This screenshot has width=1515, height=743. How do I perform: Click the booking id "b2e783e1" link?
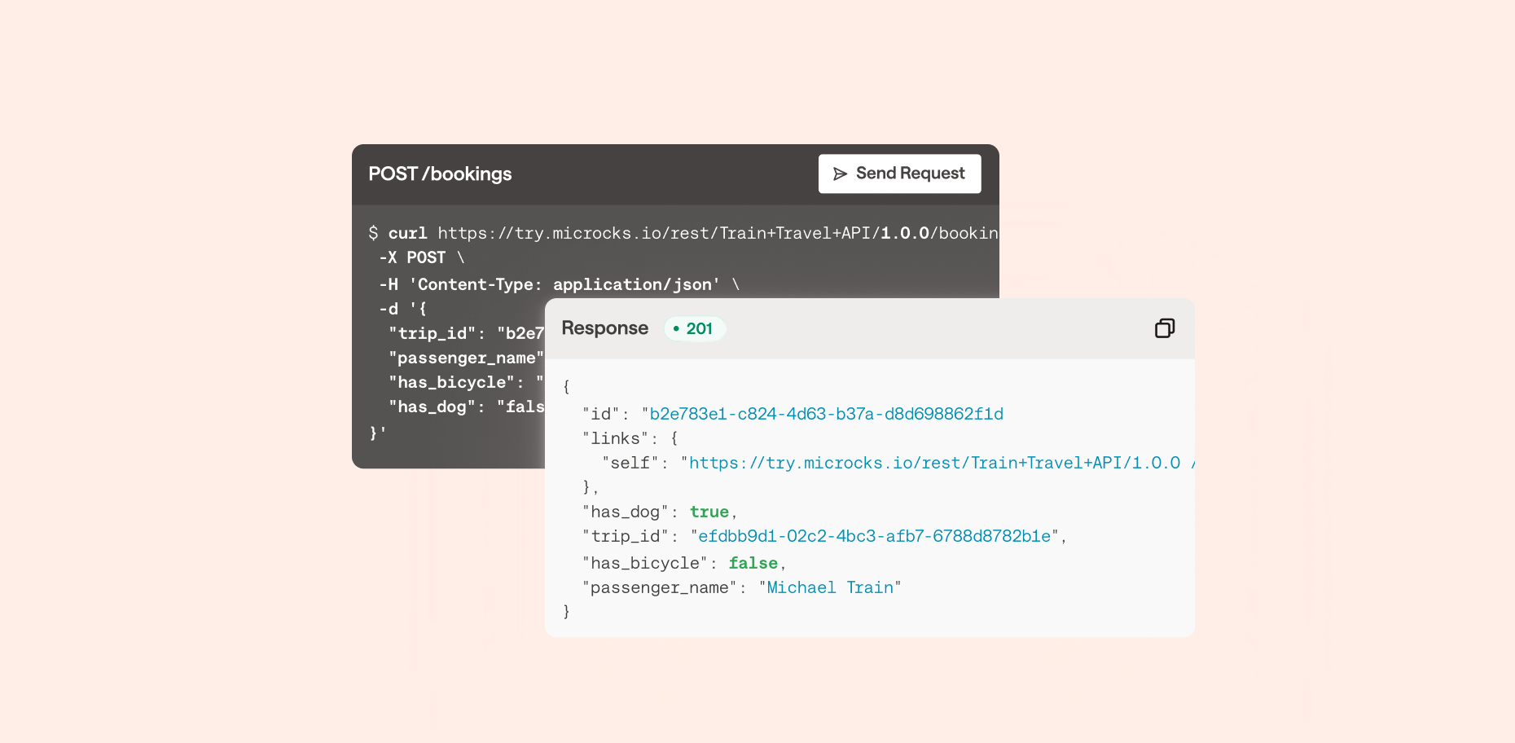(x=825, y=413)
